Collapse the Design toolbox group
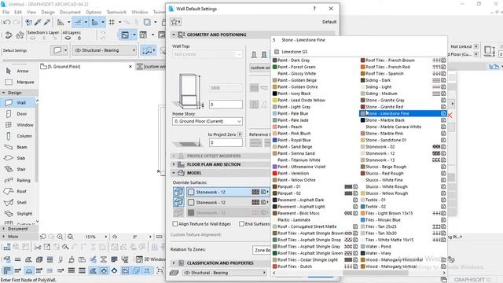503x283 pixels. pos(3,93)
